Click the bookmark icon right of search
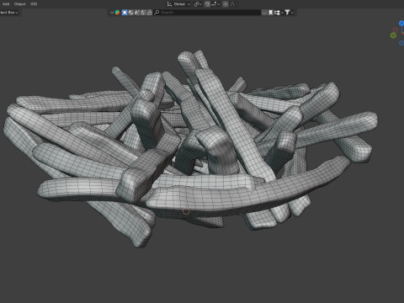This screenshot has width=404, height=303. click(x=271, y=13)
